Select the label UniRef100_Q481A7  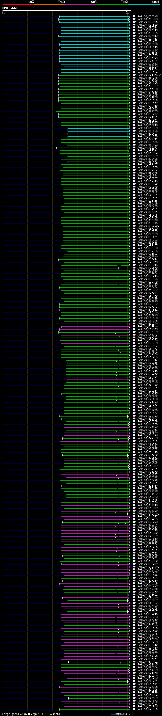click(145, 335)
